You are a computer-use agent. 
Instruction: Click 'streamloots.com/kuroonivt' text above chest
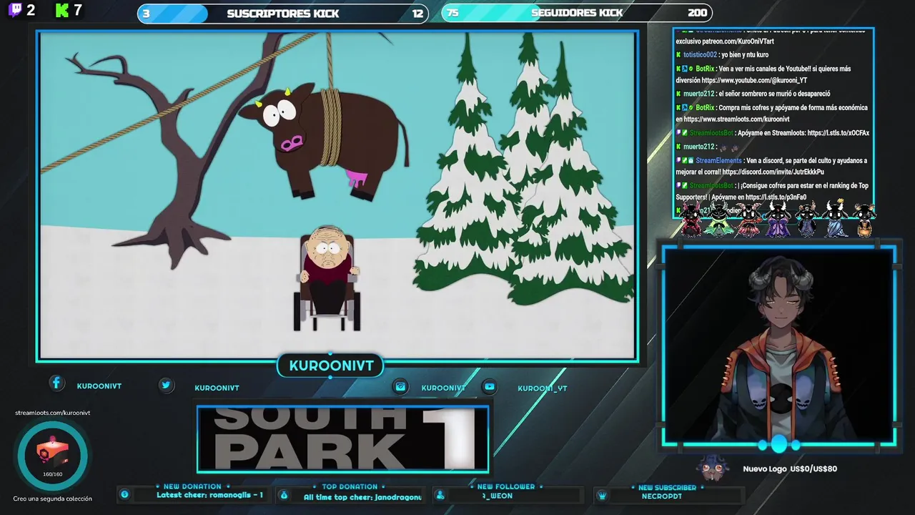(53, 413)
